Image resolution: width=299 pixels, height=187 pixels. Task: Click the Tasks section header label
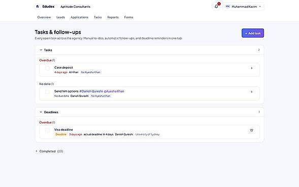pyautogui.click(x=48, y=50)
